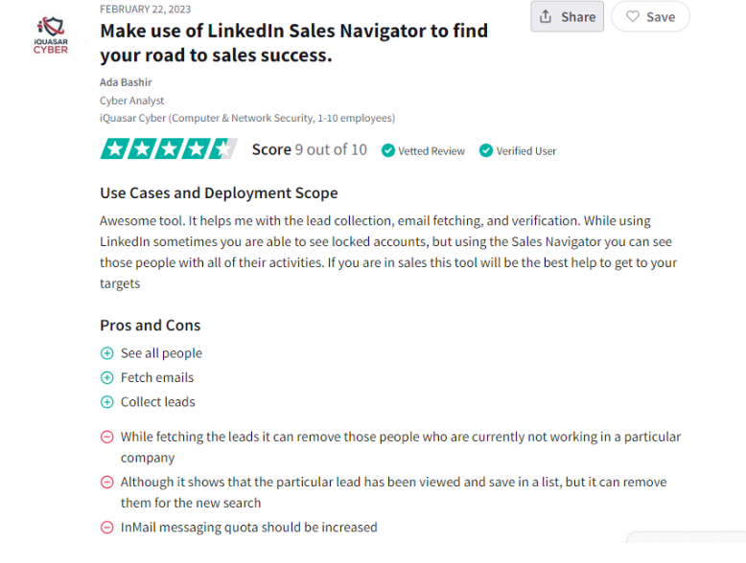Click the minus icon beside InMail messaging quota
746x563 pixels.
point(107,528)
